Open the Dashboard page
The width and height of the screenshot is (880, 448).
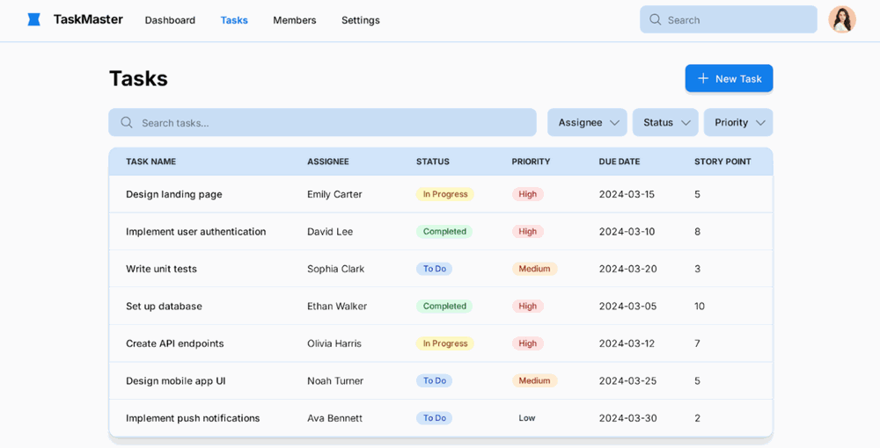pos(170,20)
